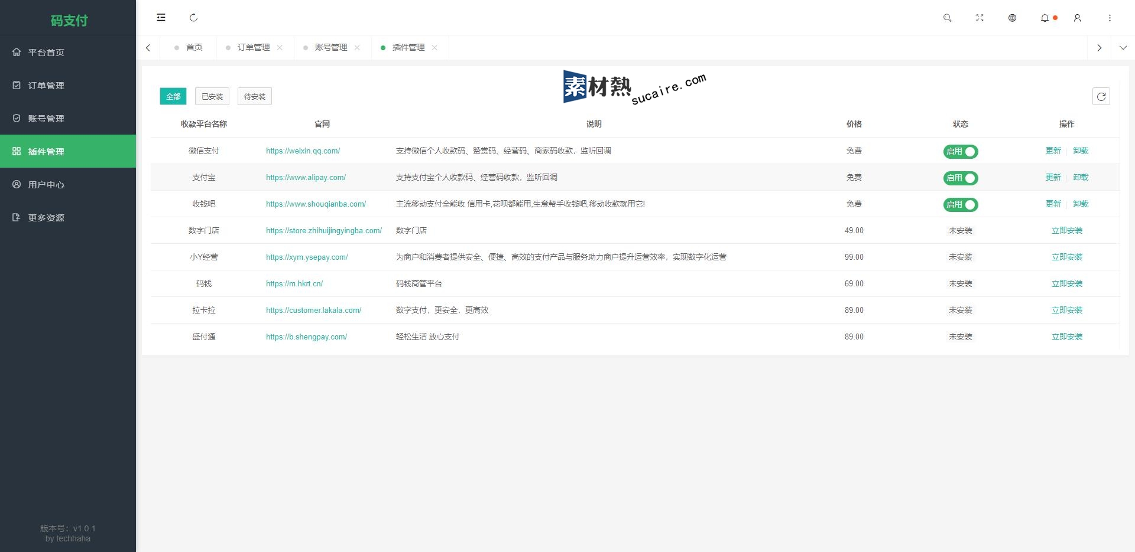Click the user circle icon beside 用户中心
The height and width of the screenshot is (552, 1135).
(17, 184)
